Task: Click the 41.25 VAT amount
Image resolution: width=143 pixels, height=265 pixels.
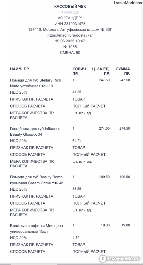Action: click(77, 92)
